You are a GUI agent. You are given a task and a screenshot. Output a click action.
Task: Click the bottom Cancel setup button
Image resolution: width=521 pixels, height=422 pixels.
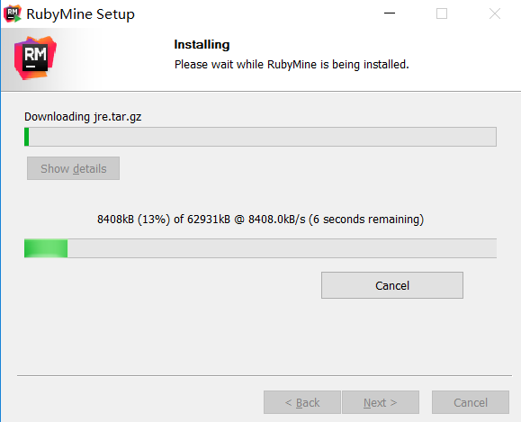471,402
